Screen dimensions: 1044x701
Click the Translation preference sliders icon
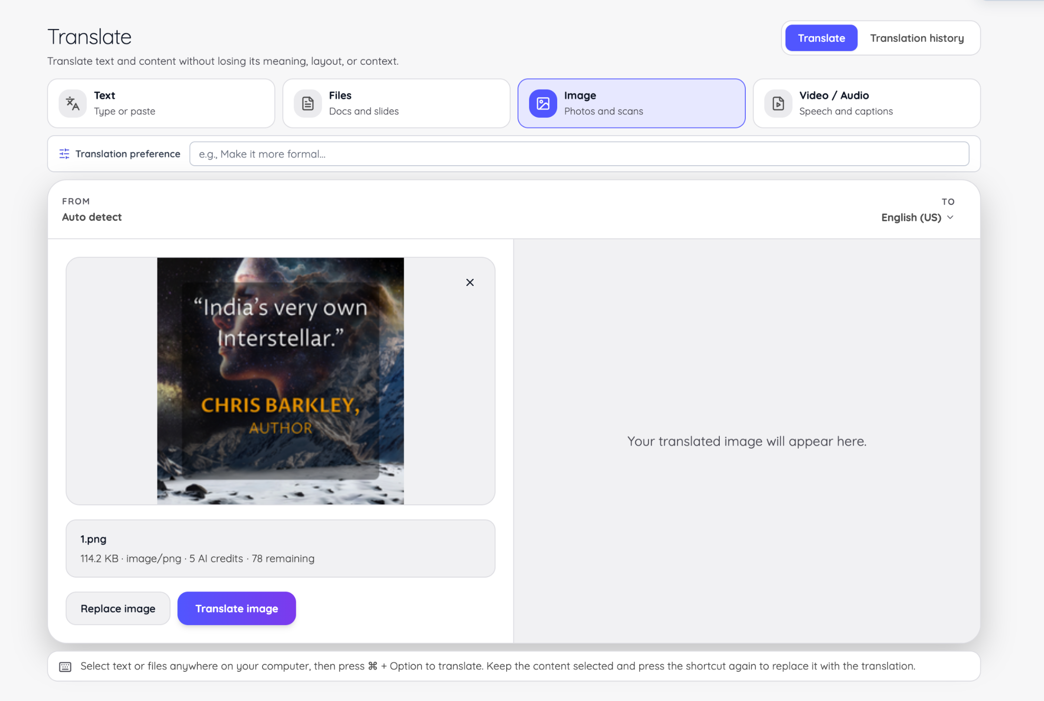point(64,154)
